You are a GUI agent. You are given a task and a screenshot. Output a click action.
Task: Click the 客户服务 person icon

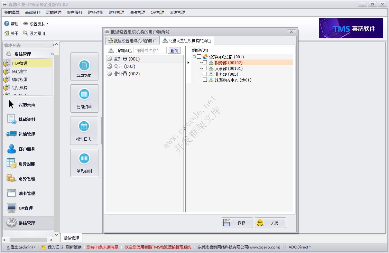click(x=12, y=149)
